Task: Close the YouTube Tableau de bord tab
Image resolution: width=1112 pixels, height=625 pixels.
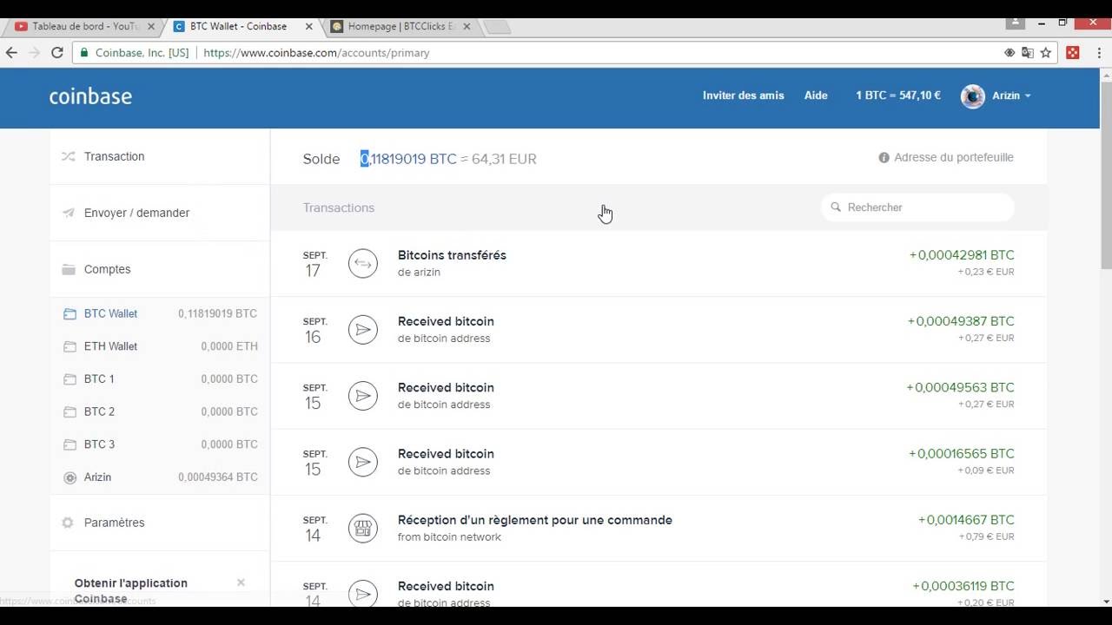Action: click(x=151, y=27)
